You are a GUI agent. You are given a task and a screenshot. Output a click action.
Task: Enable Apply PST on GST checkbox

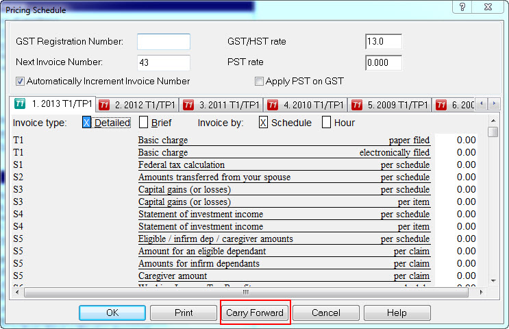click(259, 81)
